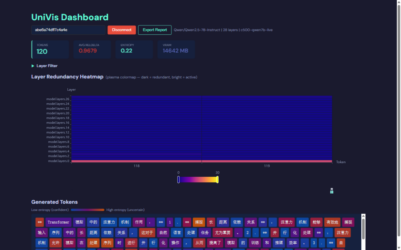Click the "从而" token chip
Image resolution: width=401 pixels, height=250 pixels.
pyautogui.click(x=199, y=243)
